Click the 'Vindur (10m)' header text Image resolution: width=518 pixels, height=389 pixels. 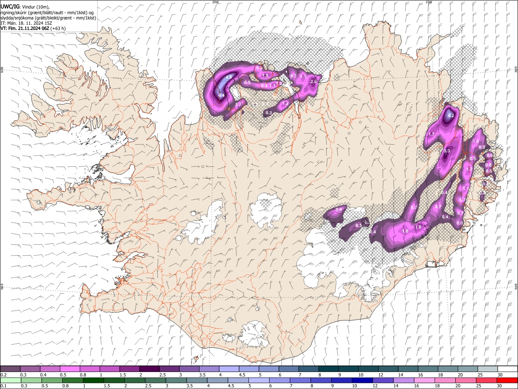35,7
